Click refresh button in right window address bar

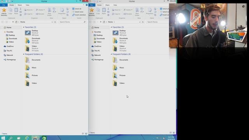click(143, 22)
